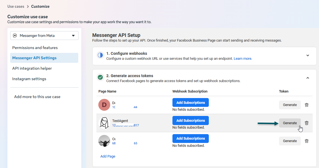The image size is (319, 168).
Task: Click Add more to this use case
Action: (x=37, y=97)
